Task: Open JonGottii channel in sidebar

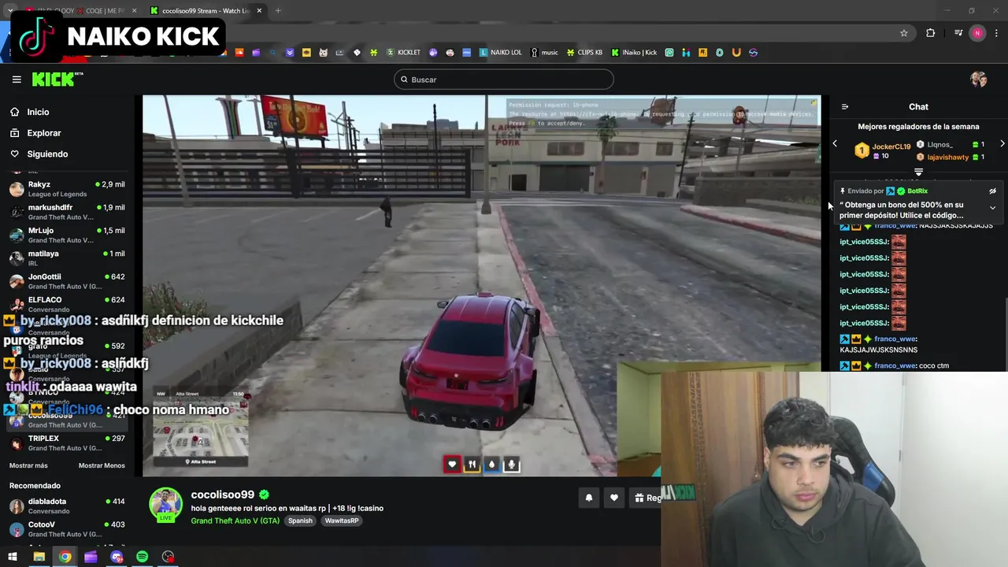Action: (x=66, y=281)
